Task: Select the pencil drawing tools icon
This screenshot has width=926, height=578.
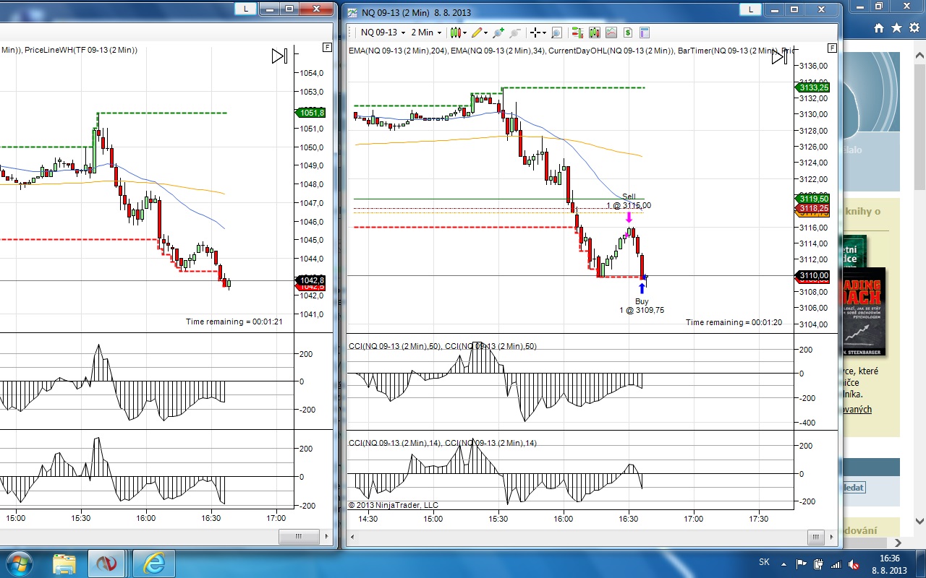Action: (x=476, y=33)
